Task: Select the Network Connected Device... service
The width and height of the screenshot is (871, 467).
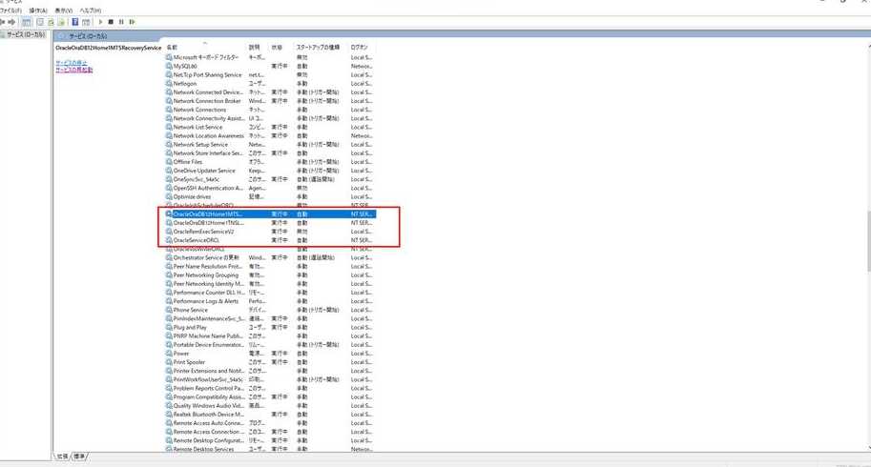Action: (x=271, y=92)
